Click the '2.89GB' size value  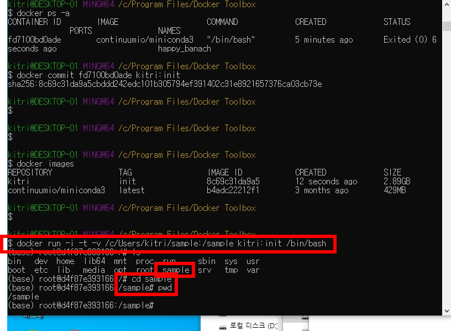pyautogui.click(x=397, y=182)
